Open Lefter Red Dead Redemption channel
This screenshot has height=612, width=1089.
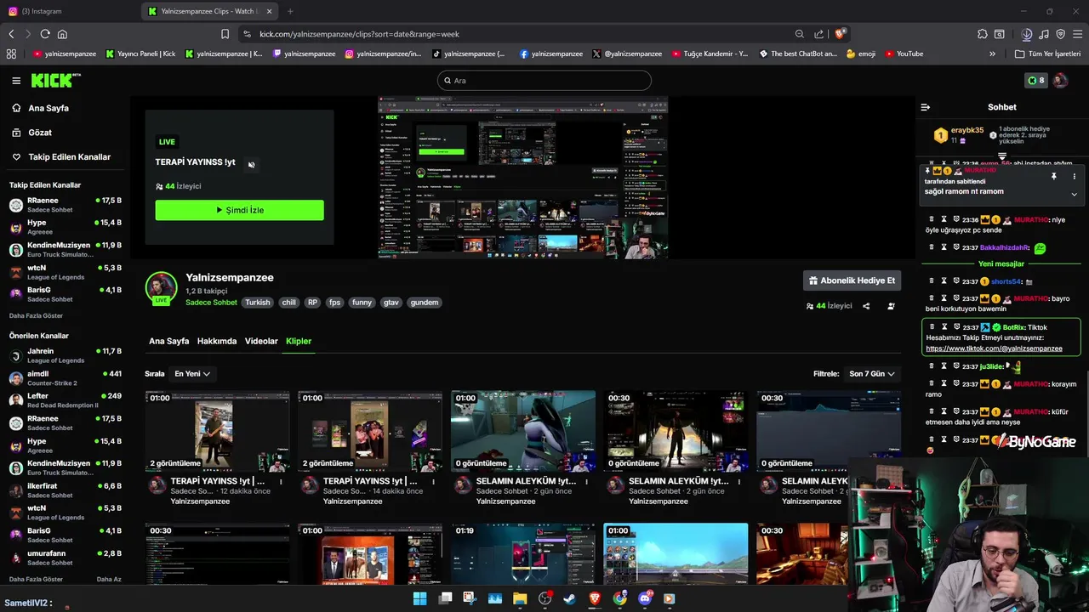click(x=65, y=400)
